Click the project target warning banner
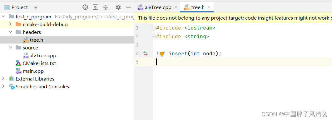 (233, 18)
